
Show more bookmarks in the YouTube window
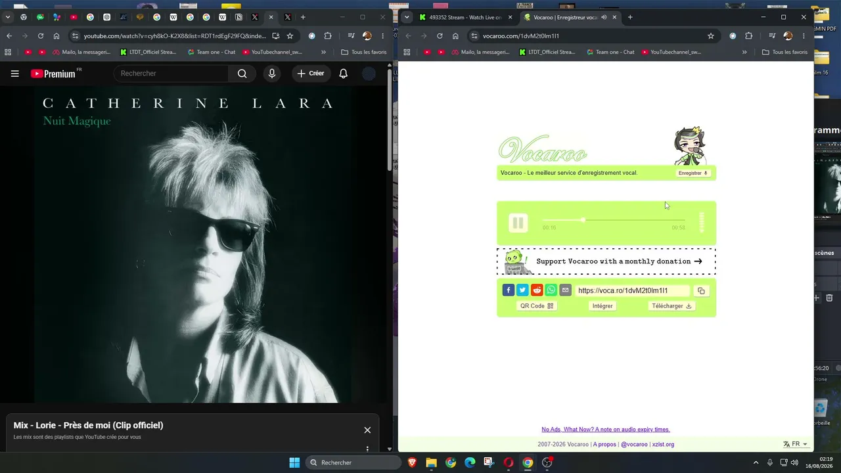pos(323,52)
